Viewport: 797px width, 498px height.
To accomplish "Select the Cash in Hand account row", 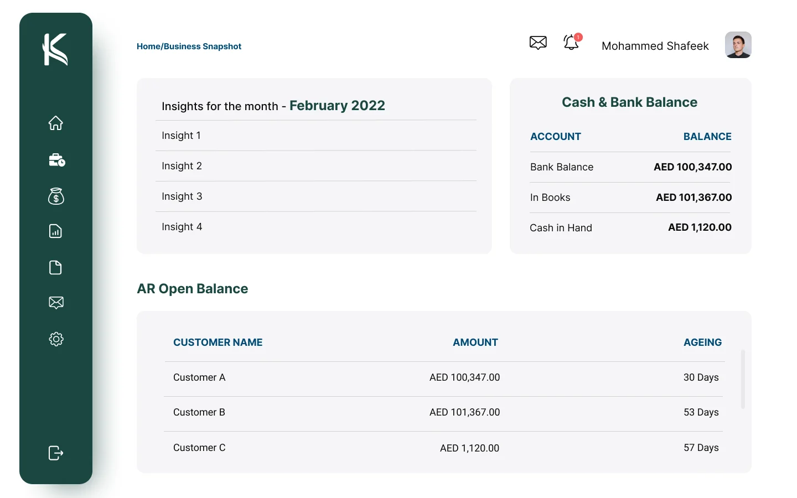I will pos(630,227).
